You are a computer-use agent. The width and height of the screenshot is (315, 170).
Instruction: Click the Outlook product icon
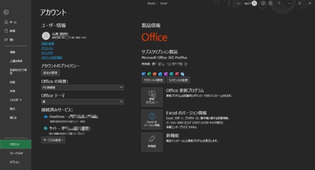click(160, 74)
